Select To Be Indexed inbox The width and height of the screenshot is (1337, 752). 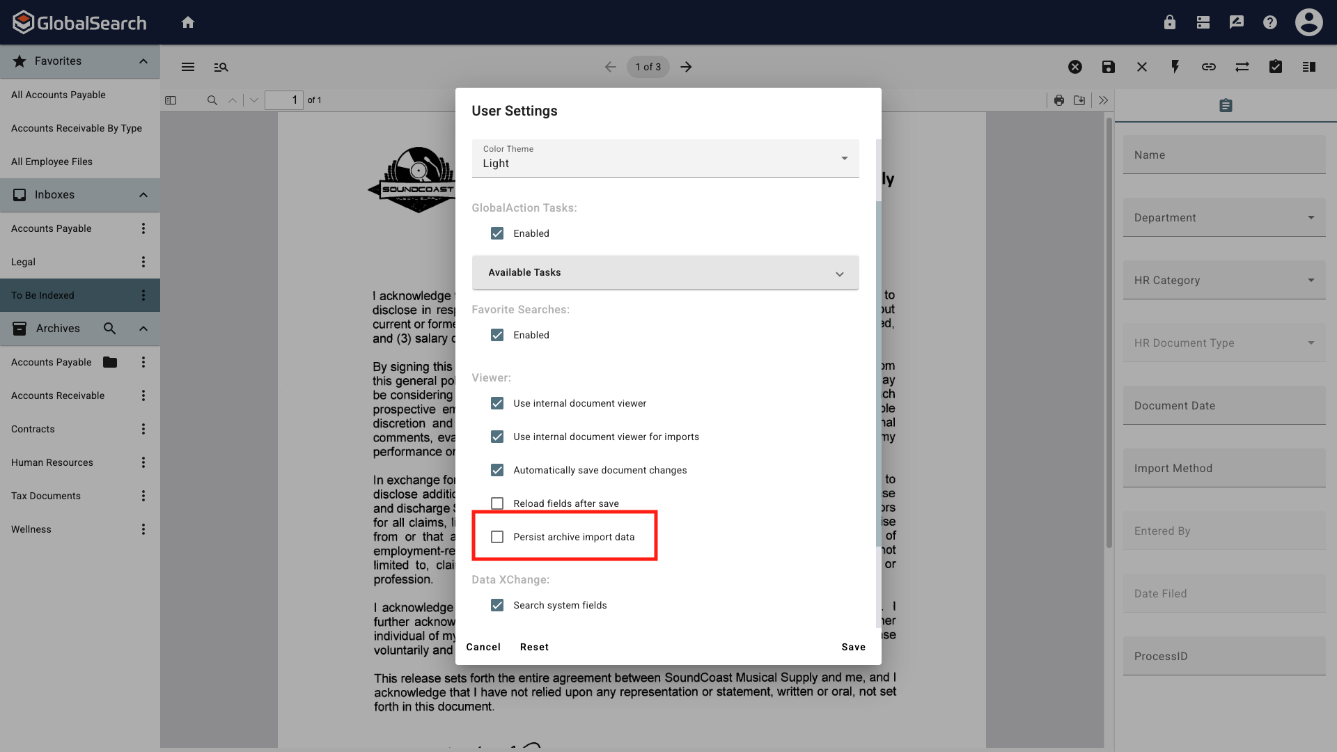[42, 295]
